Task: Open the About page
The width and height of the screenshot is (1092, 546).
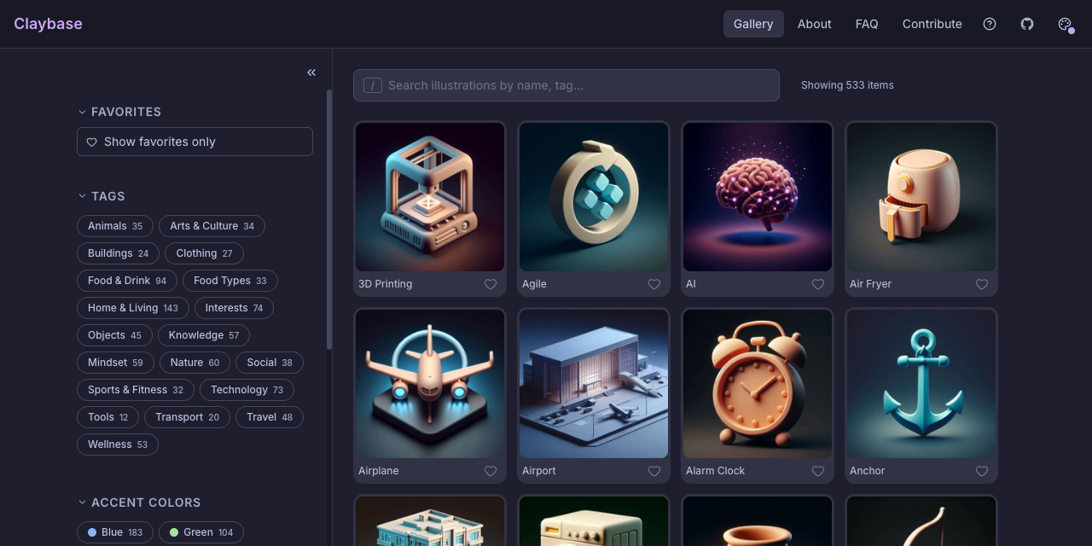Action: [x=815, y=24]
